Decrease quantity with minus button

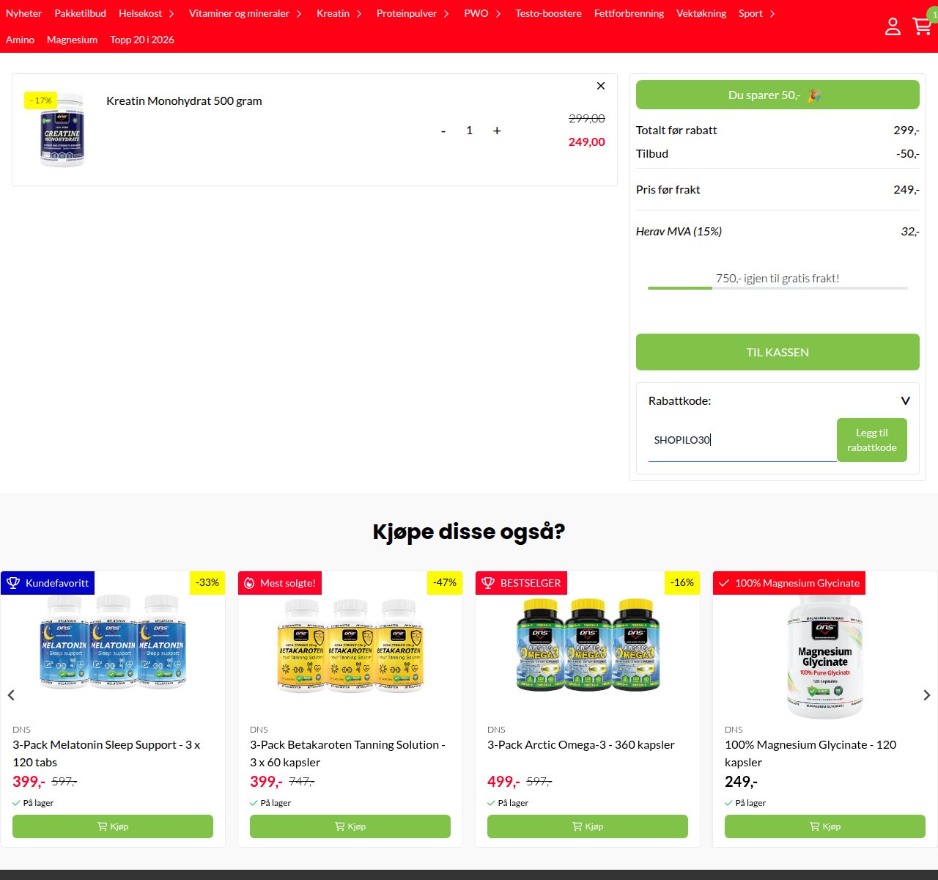443,131
